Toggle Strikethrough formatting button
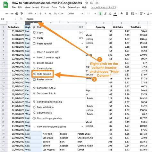Screen dimensions: 152x152 pyautogui.click(x=110, y=14)
